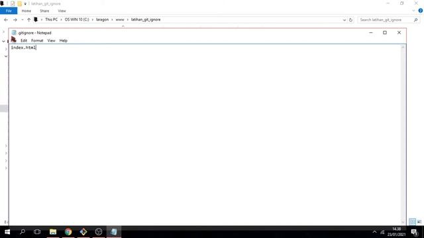Click the search magnifier in Explorer
Viewport: 424px width, 238px height.
pyautogui.click(x=415, y=20)
